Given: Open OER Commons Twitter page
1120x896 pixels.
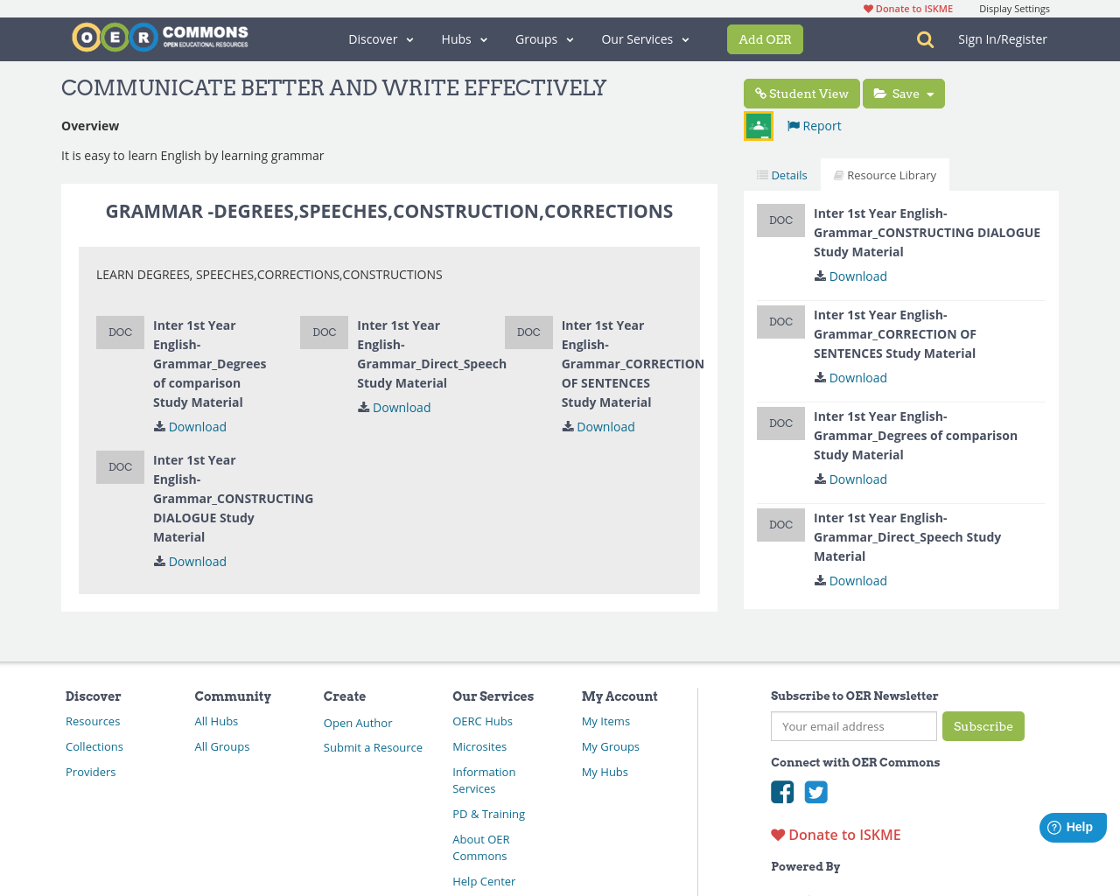Looking at the screenshot, I should pos(815,792).
